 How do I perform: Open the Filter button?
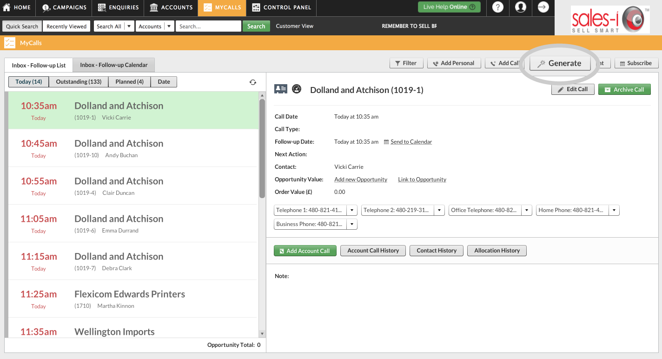406,63
